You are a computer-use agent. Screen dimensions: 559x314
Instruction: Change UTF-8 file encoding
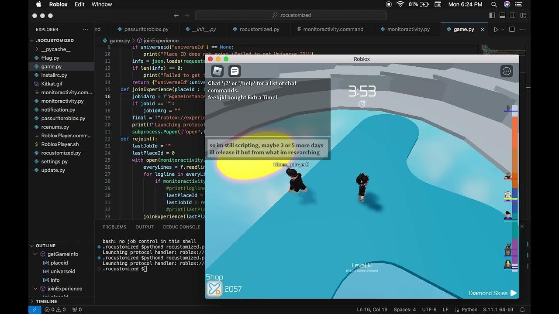tap(429, 310)
